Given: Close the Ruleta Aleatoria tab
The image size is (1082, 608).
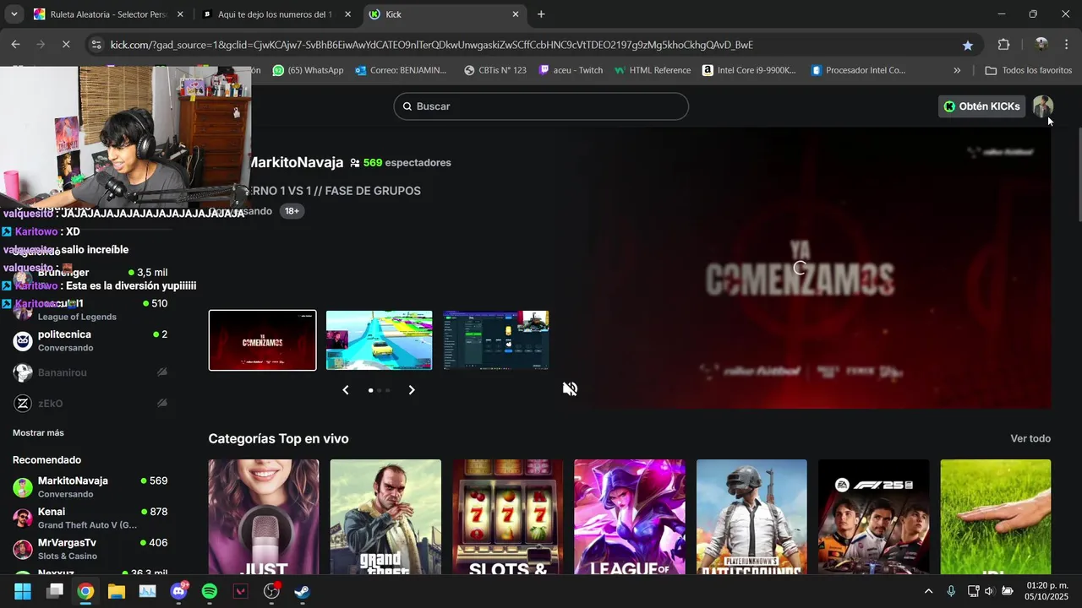Looking at the screenshot, I should pyautogui.click(x=180, y=14).
